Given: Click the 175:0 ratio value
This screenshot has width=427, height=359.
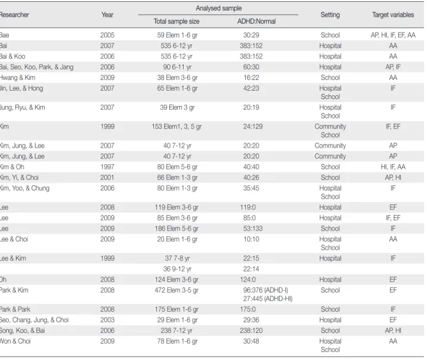Looking at the screenshot, I should point(248,309).
